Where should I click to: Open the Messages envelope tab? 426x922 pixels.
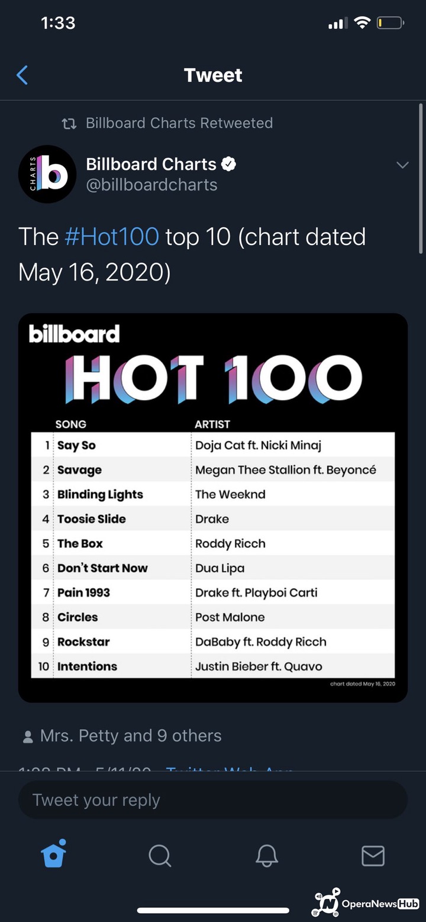point(373,855)
